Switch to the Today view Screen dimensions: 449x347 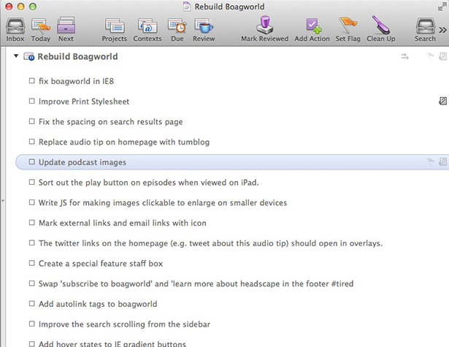(x=41, y=29)
